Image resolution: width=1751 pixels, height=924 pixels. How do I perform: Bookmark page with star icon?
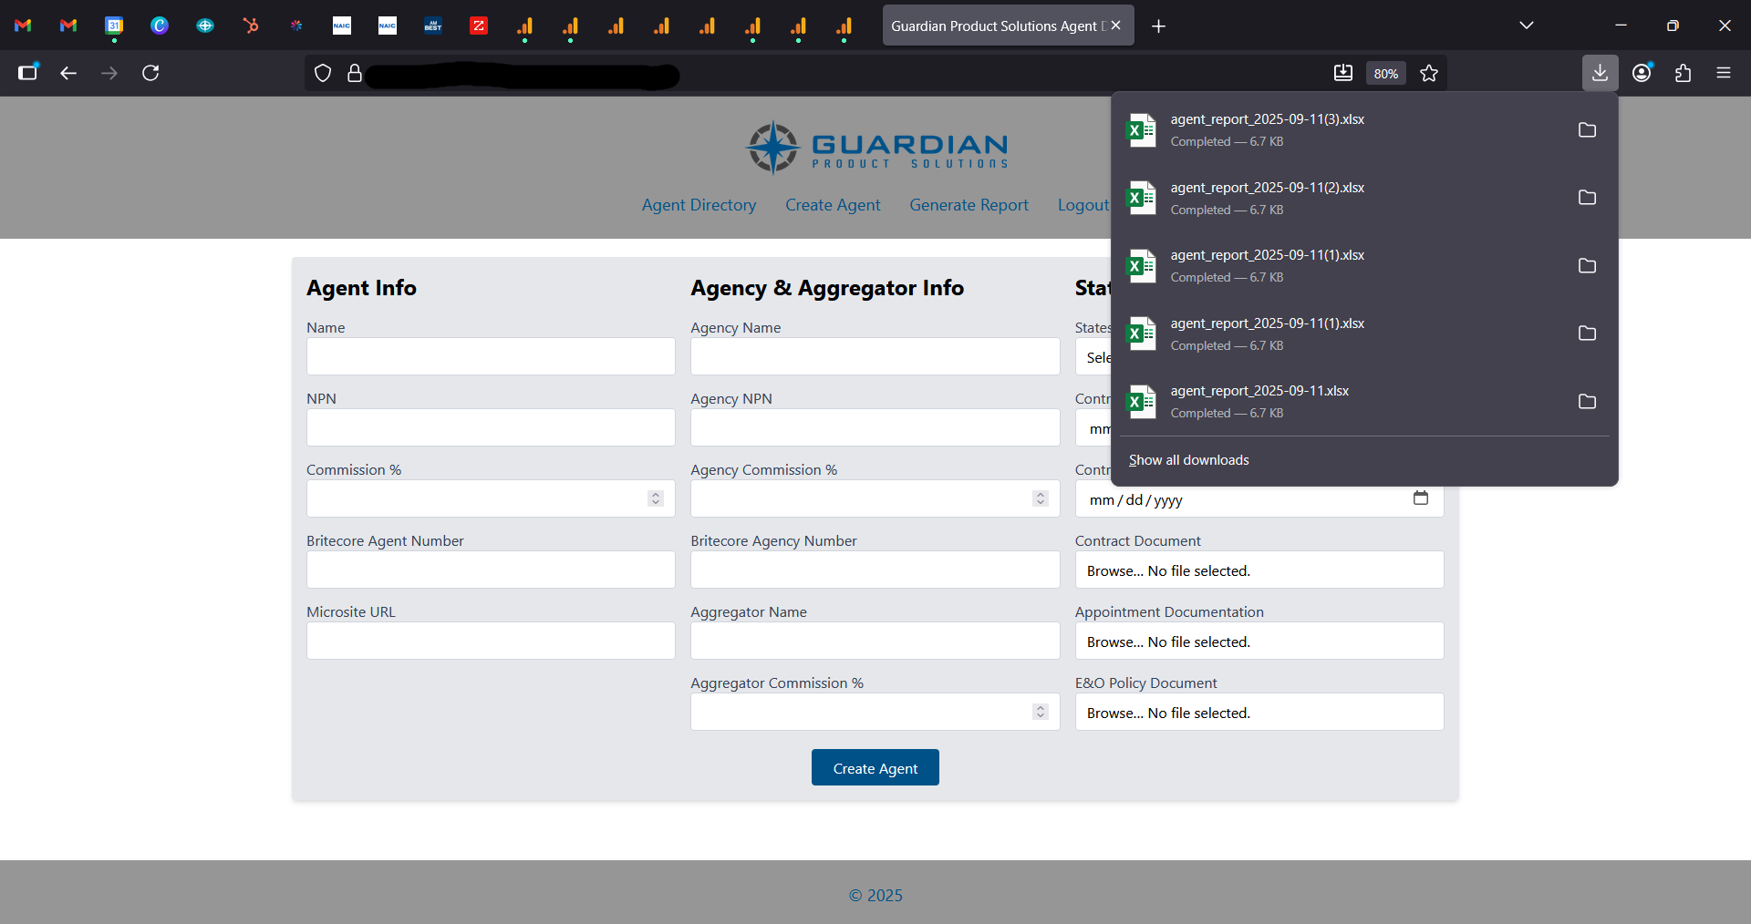(1429, 73)
